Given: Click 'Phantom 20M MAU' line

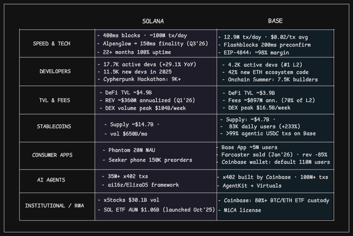Looking at the screenshot, I should [x=129, y=150].
